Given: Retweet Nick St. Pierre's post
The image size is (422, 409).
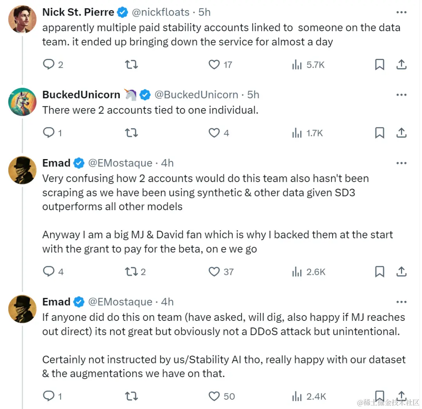Looking at the screenshot, I should tap(131, 64).
